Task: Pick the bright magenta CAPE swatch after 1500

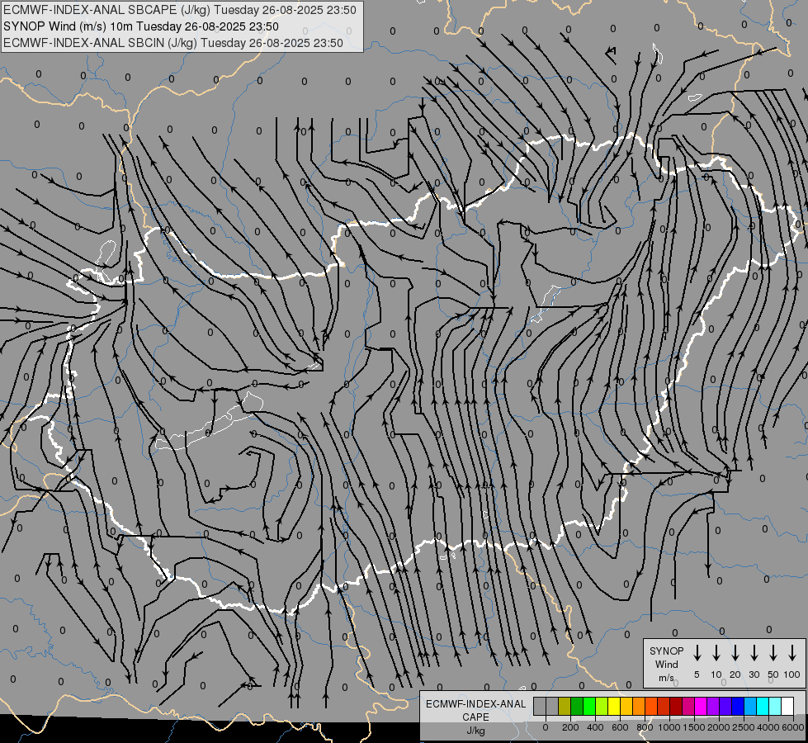Action: (701, 707)
